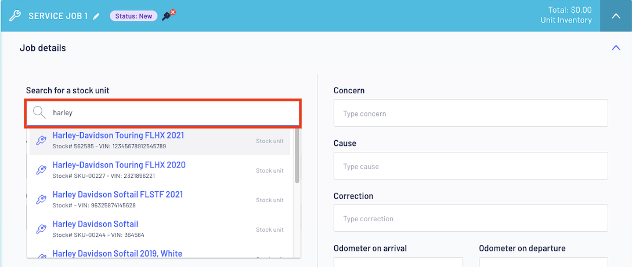This screenshot has height=267, width=632.
Task: Select Harley-Davidson Touring FLHX 2020 result
Action: pos(160,170)
